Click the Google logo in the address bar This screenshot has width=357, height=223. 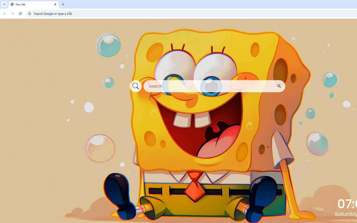(x=29, y=13)
